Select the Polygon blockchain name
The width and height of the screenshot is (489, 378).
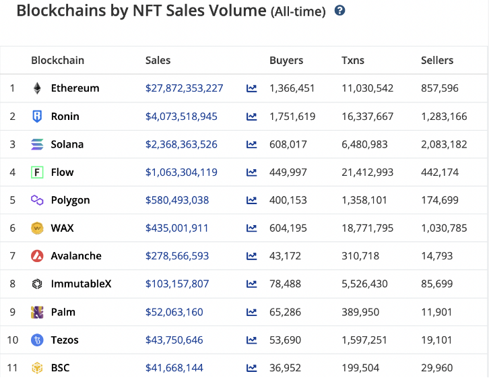71,201
